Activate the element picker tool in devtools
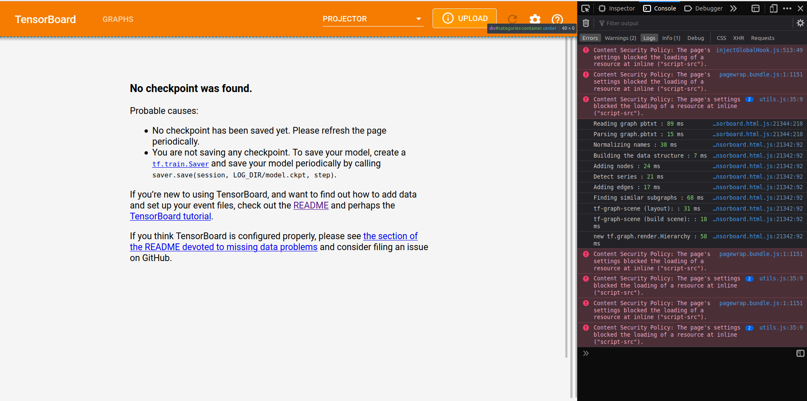The width and height of the screenshot is (807, 401). (585, 8)
